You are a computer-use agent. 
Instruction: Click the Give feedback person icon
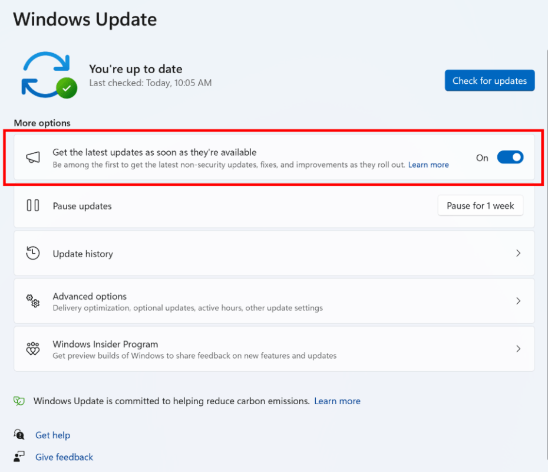19,456
